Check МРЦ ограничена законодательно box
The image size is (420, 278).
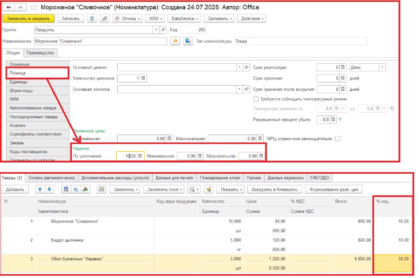tap(338, 139)
